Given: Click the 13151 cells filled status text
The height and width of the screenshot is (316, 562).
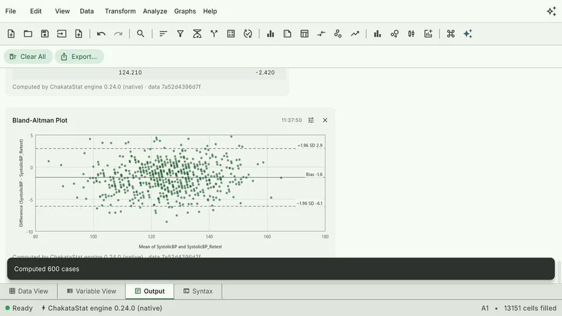Looking at the screenshot, I should (x=530, y=308).
